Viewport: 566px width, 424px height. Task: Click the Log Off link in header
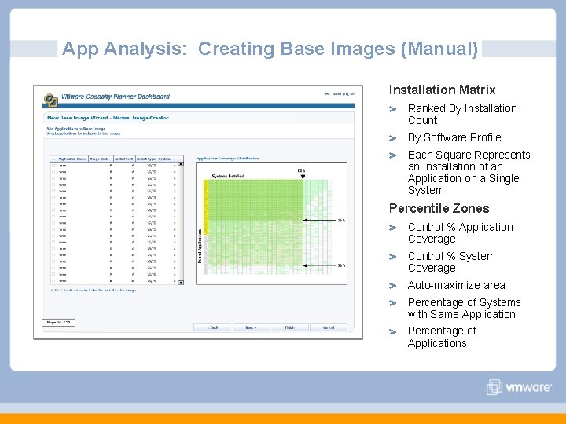(x=349, y=94)
